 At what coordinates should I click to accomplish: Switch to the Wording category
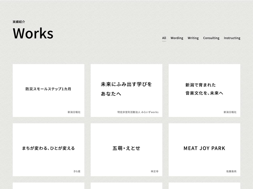[177, 38]
